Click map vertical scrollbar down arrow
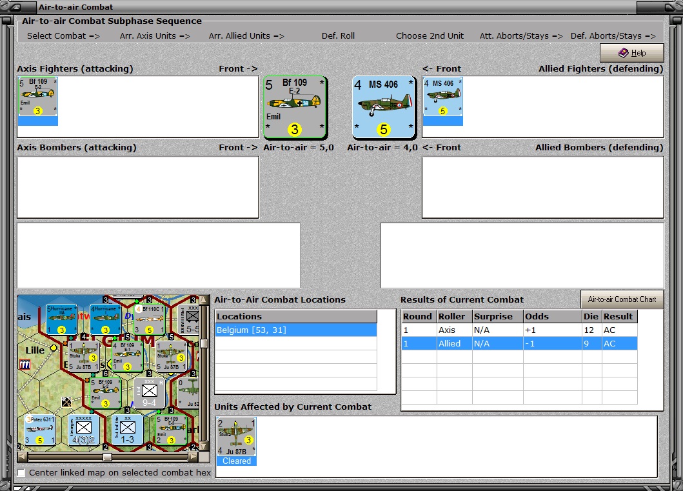Screen dimensions: 683x491 (203, 446)
